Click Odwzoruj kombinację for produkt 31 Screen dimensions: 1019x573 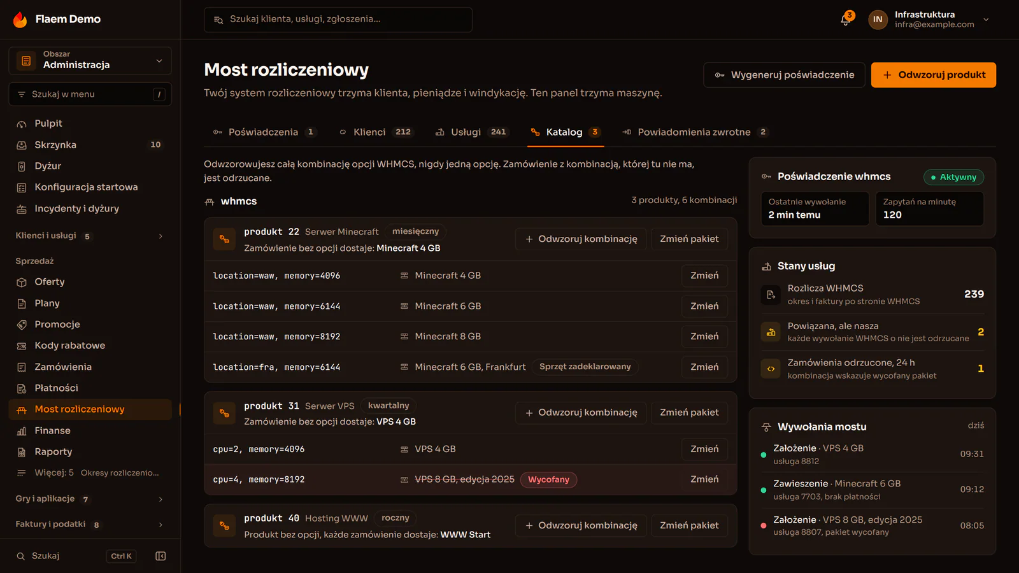tap(581, 413)
